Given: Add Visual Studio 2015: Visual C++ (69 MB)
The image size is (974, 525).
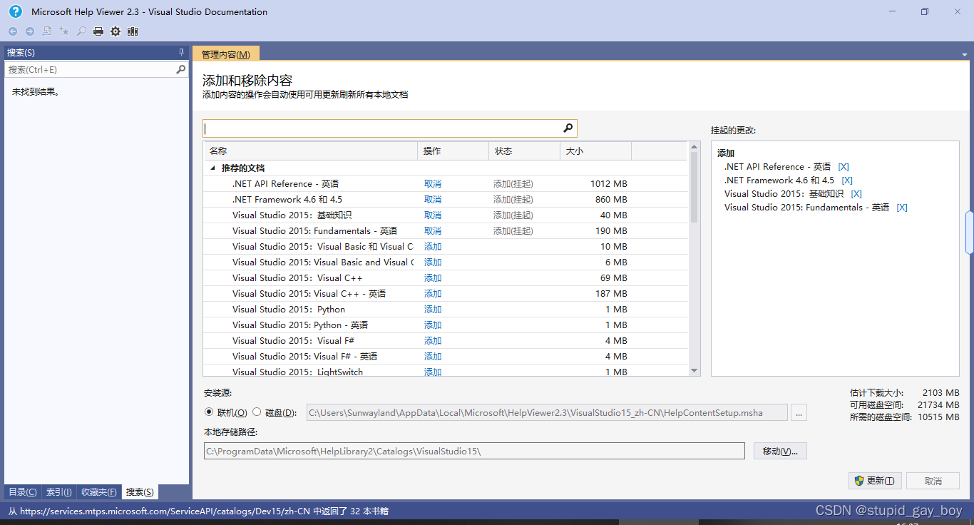Looking at the screenshot, I should coord(433,278).
